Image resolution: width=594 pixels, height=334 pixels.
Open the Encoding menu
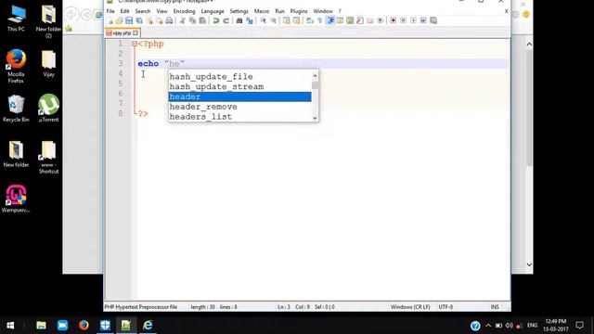coord(184,11)
